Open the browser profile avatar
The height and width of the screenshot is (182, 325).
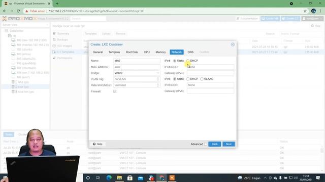click(x=313, y=11)
